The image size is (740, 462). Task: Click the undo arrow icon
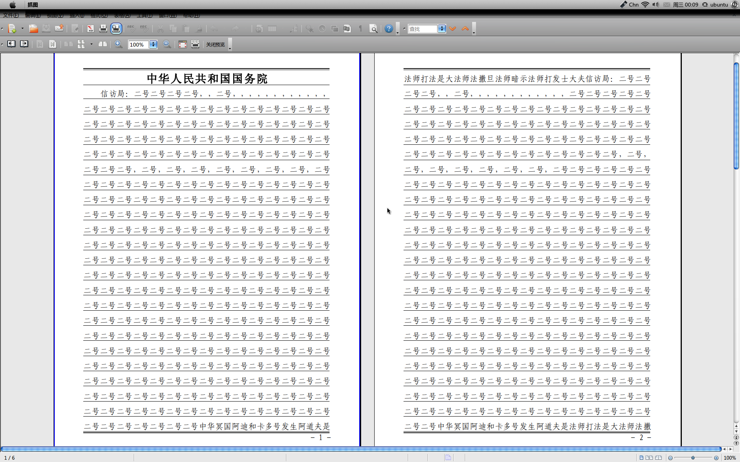(x=215, y=29)
